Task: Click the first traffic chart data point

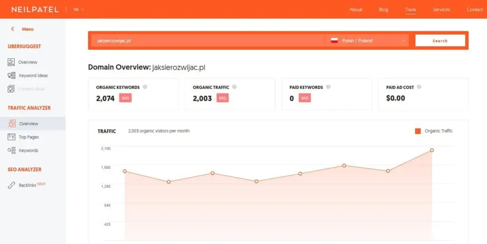Action: [x=125, y=171]
